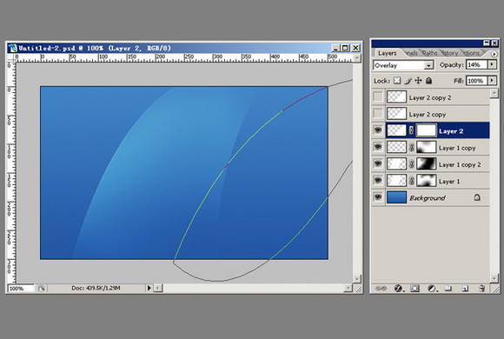Lock layer position

(418, 81)
